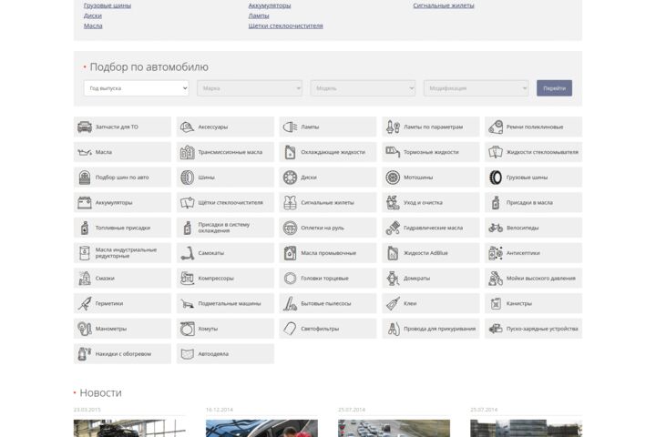Viewport: 656px width, 437px height.
Task: Open the Марка dropdown
Action: pos(250,88)
